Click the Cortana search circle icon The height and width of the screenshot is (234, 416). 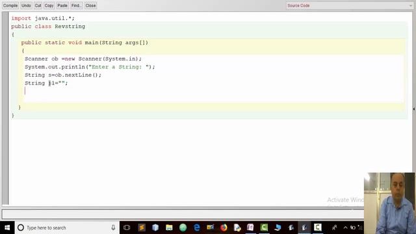pos(21,227)
